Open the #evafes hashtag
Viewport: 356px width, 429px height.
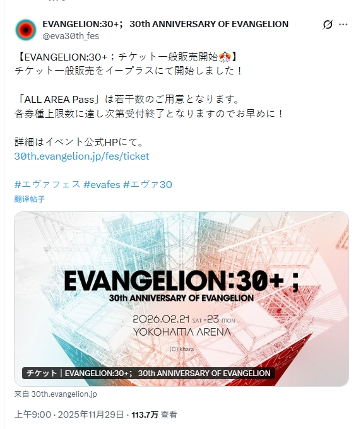[x=102, y=184]
